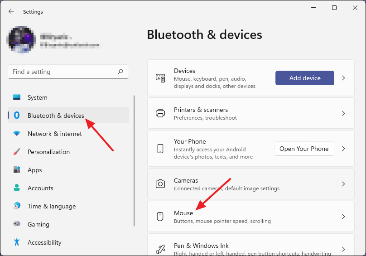This screenshot has height=256, width=366.
Task: Expand the Devices row chevron
Action: [343, 78]
